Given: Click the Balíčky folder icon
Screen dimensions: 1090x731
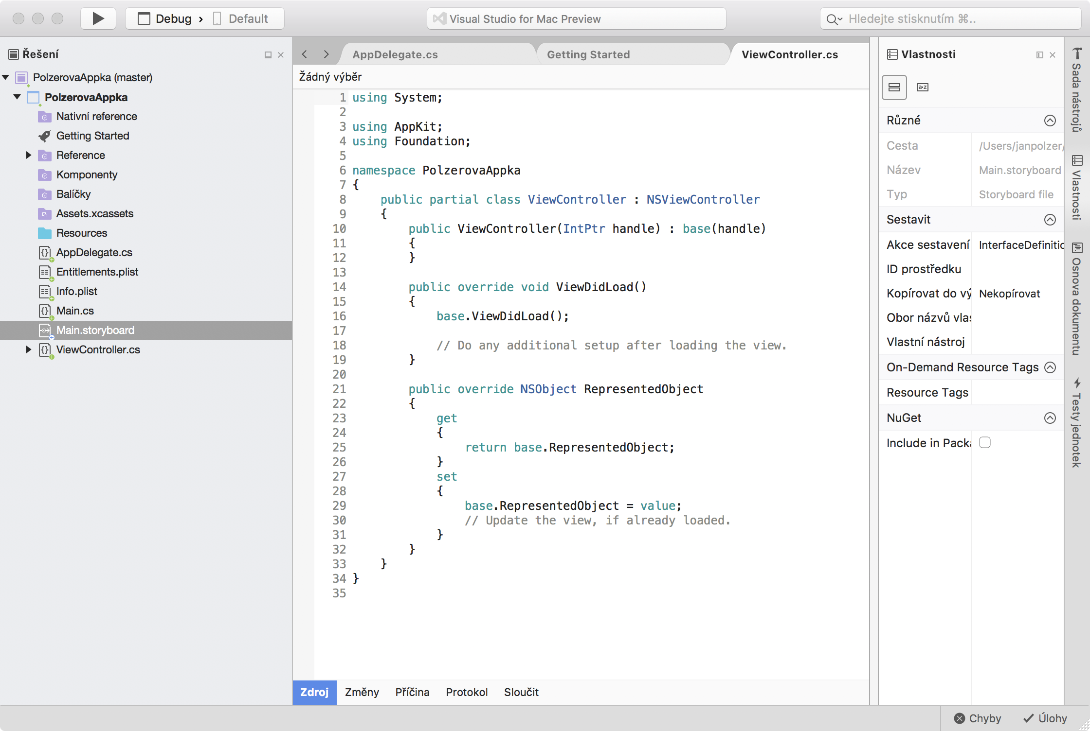Looking at the screenshot, I should (44, 194).
